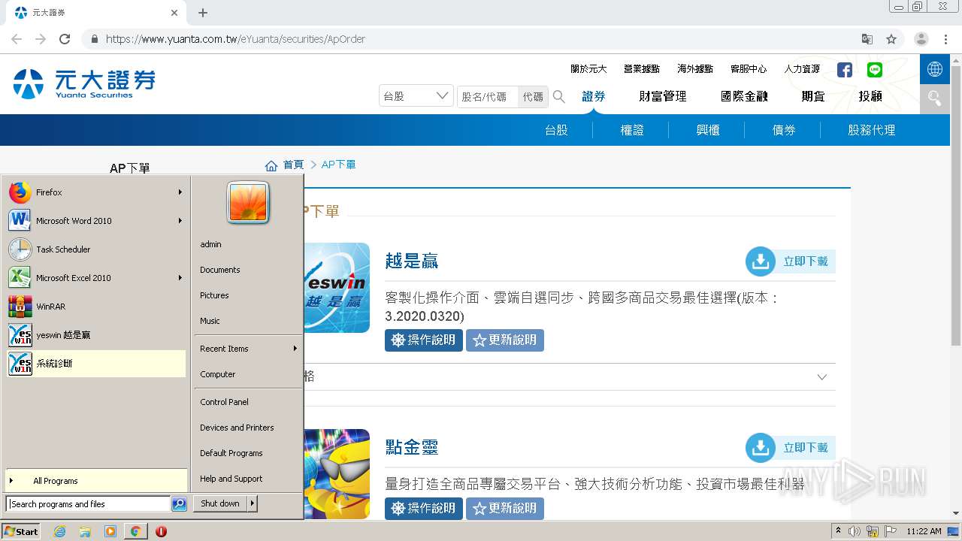Click the Chrome address bar URL
962x541 pixels.
235,39
